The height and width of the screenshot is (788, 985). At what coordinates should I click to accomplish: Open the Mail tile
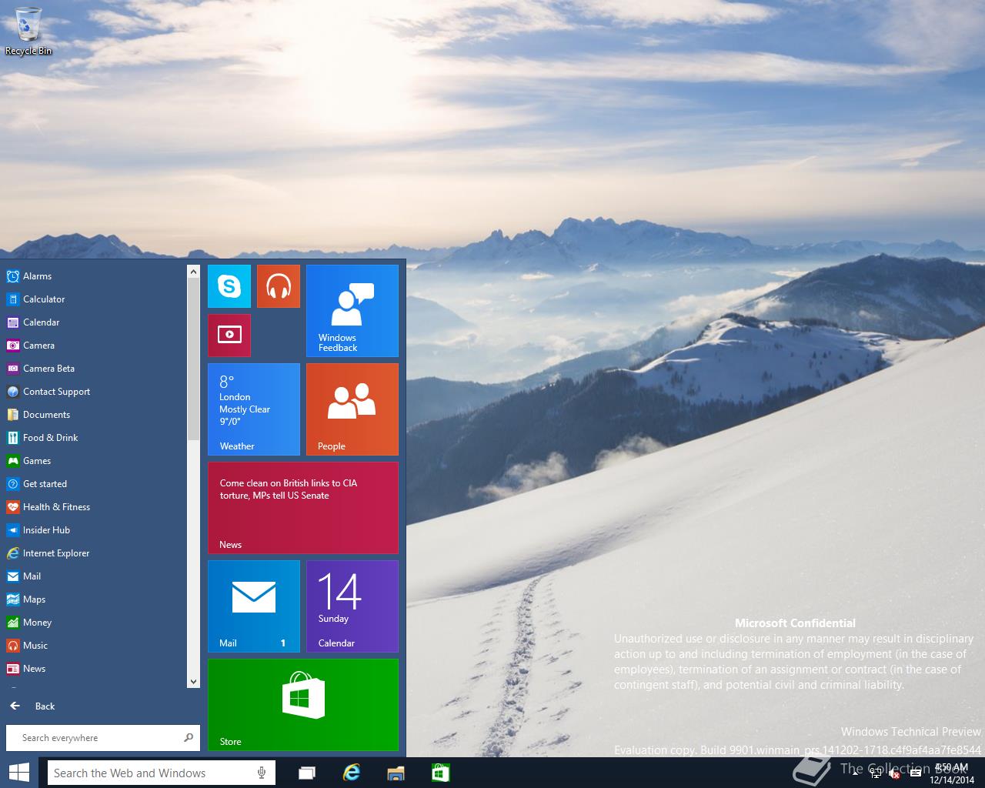(254, 606)
